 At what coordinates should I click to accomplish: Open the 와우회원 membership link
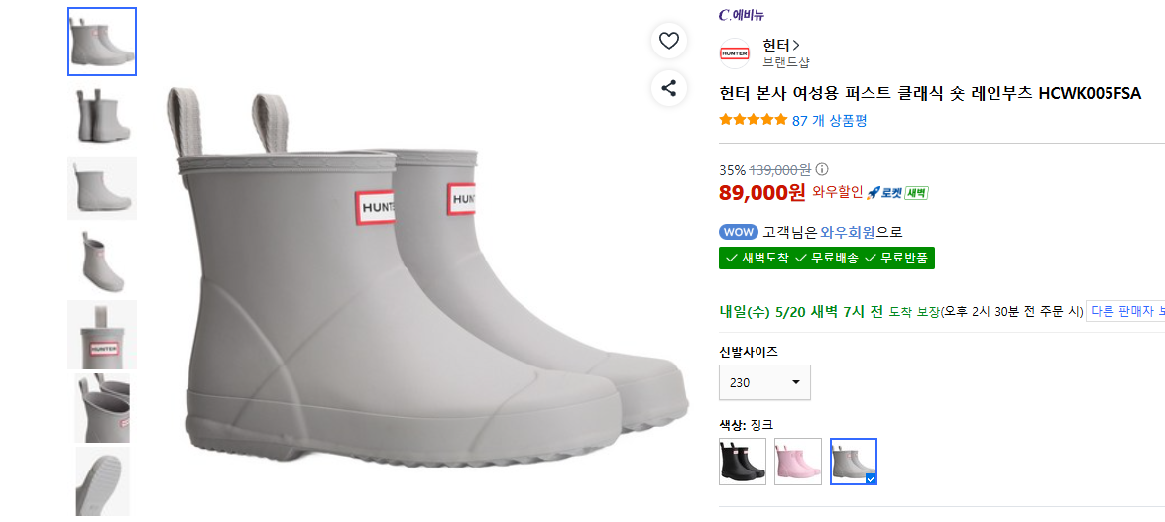point(849,233)
